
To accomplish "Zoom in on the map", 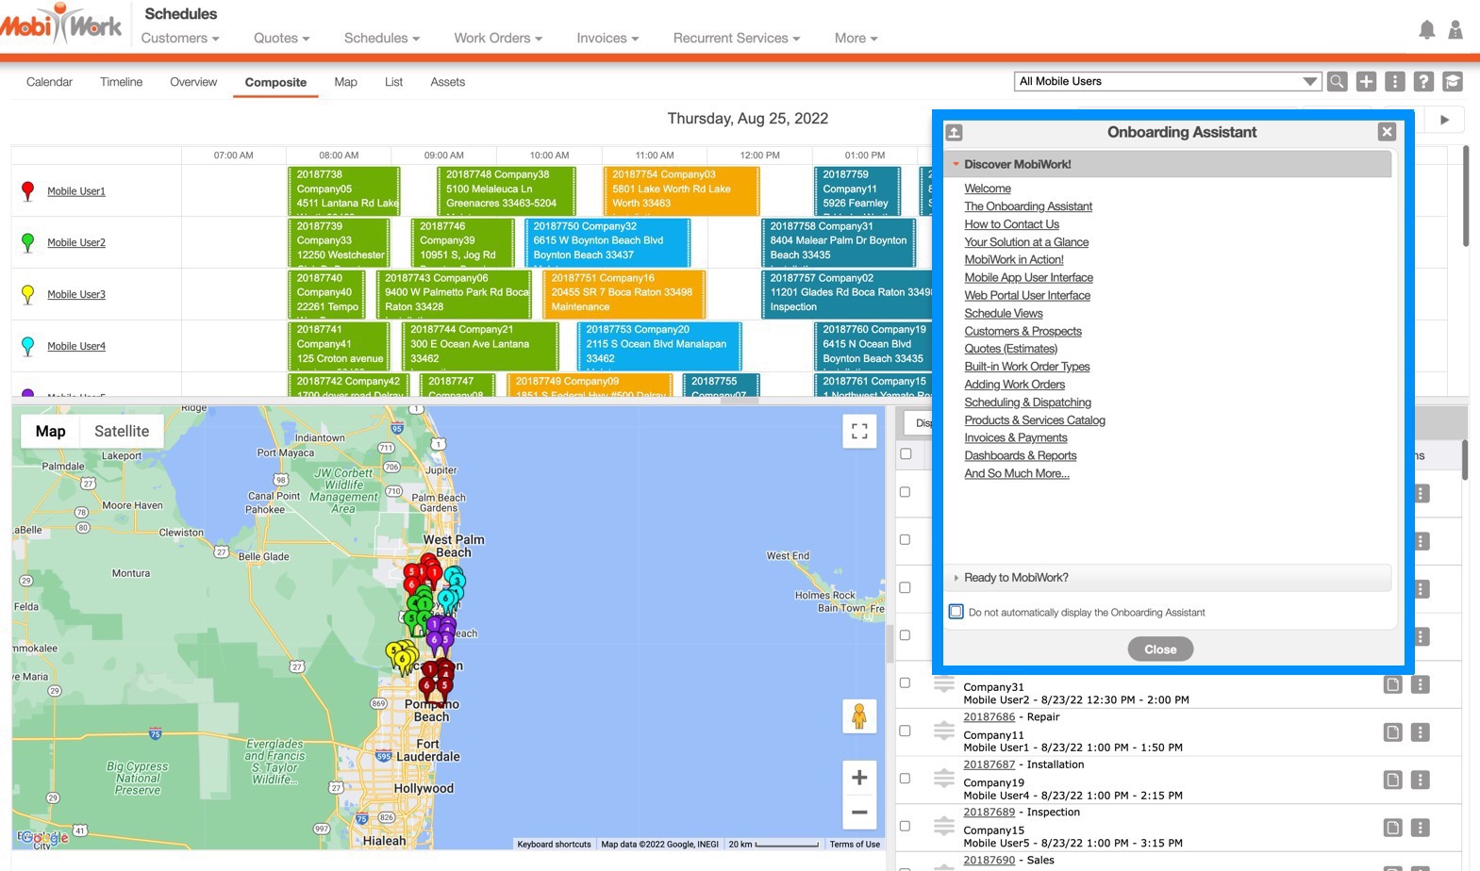I will coord(859,778).
